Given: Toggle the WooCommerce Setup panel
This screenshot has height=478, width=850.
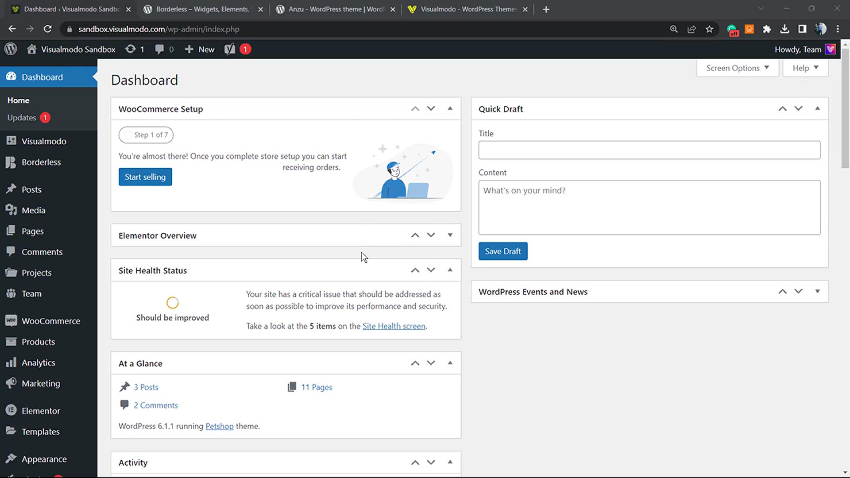Looking at the screenshot, I should [450, 108].
